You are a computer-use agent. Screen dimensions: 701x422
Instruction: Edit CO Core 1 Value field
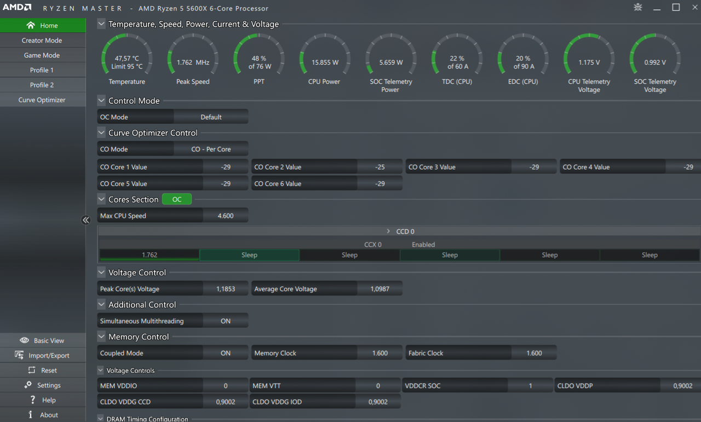(226, 167)
